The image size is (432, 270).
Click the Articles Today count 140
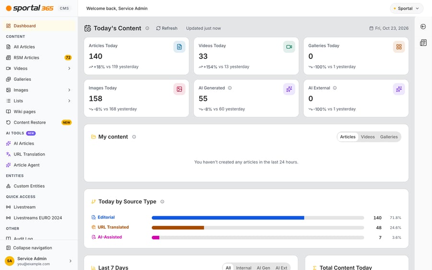96,56
